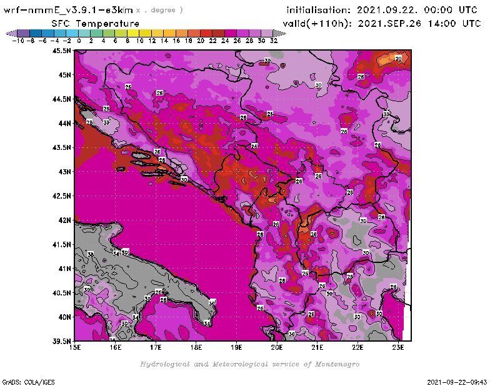Viewport: 500px width, 386px height.
Task: Click the orange swatch between 14 and 16
Action: 169,33
